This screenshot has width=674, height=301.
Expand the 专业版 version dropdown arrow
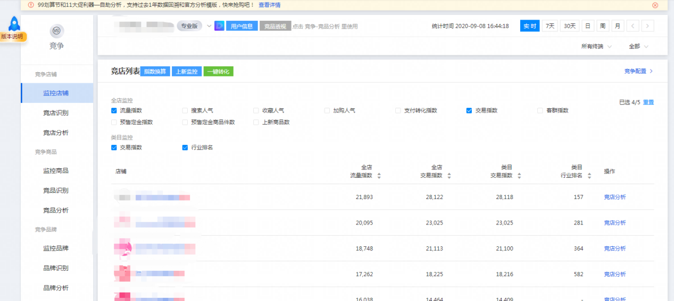tap(209, 25)
